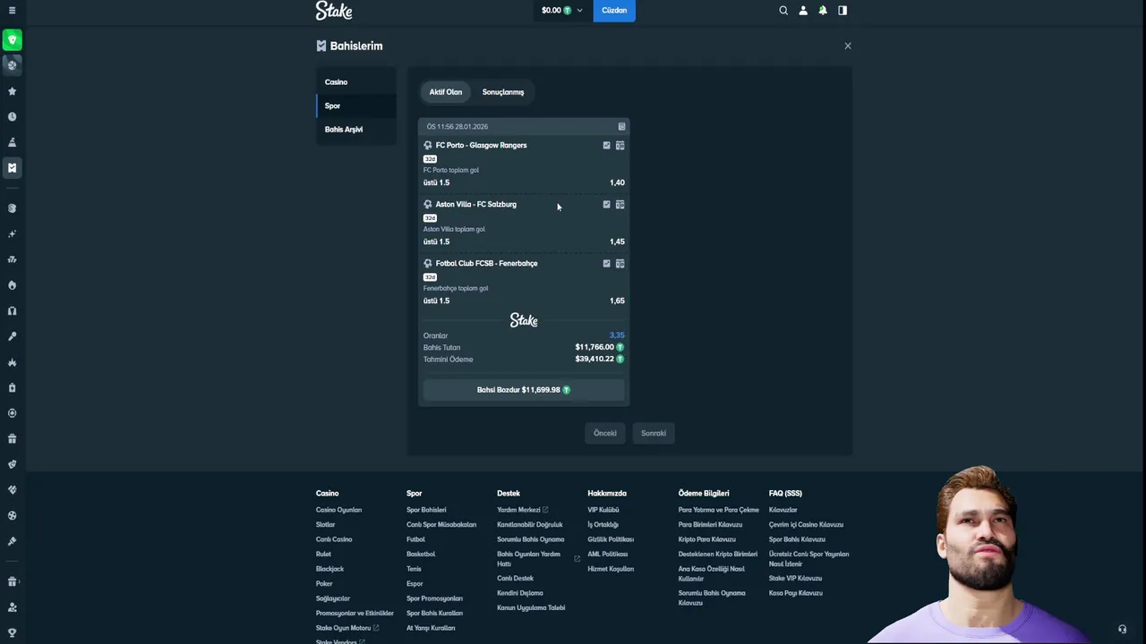
Task: Click the bet slip share icon beside the date
Action: 621,126
